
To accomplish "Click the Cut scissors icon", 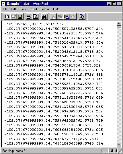I will (x=53, y=17).
